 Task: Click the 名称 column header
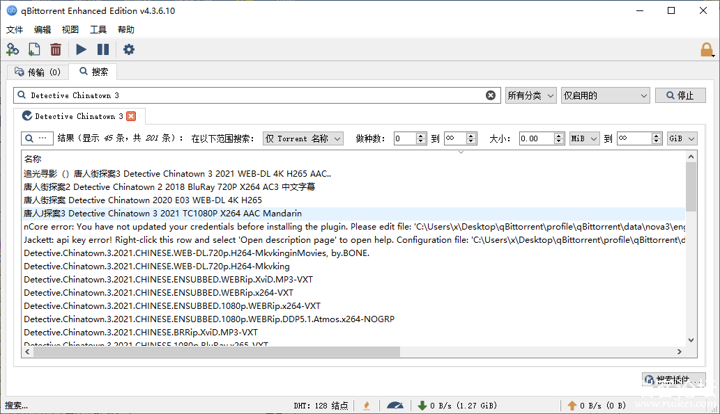pyautogui.click(x=33, y=159)
